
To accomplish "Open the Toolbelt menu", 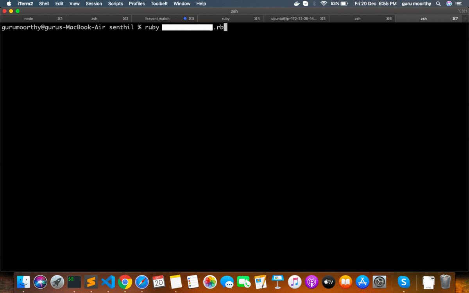I will click(159, 4).
